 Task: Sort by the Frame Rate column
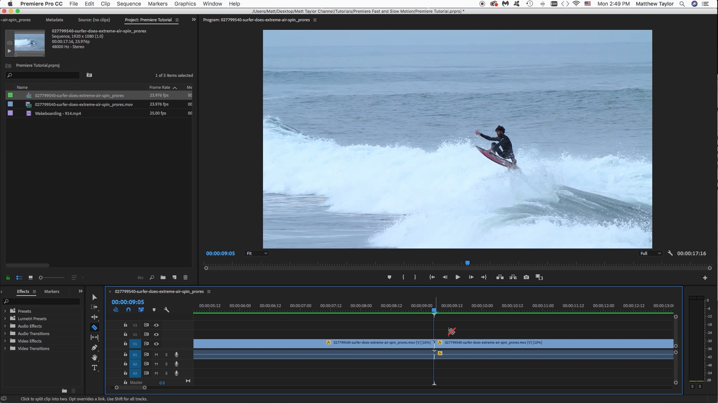coord(160,87)
